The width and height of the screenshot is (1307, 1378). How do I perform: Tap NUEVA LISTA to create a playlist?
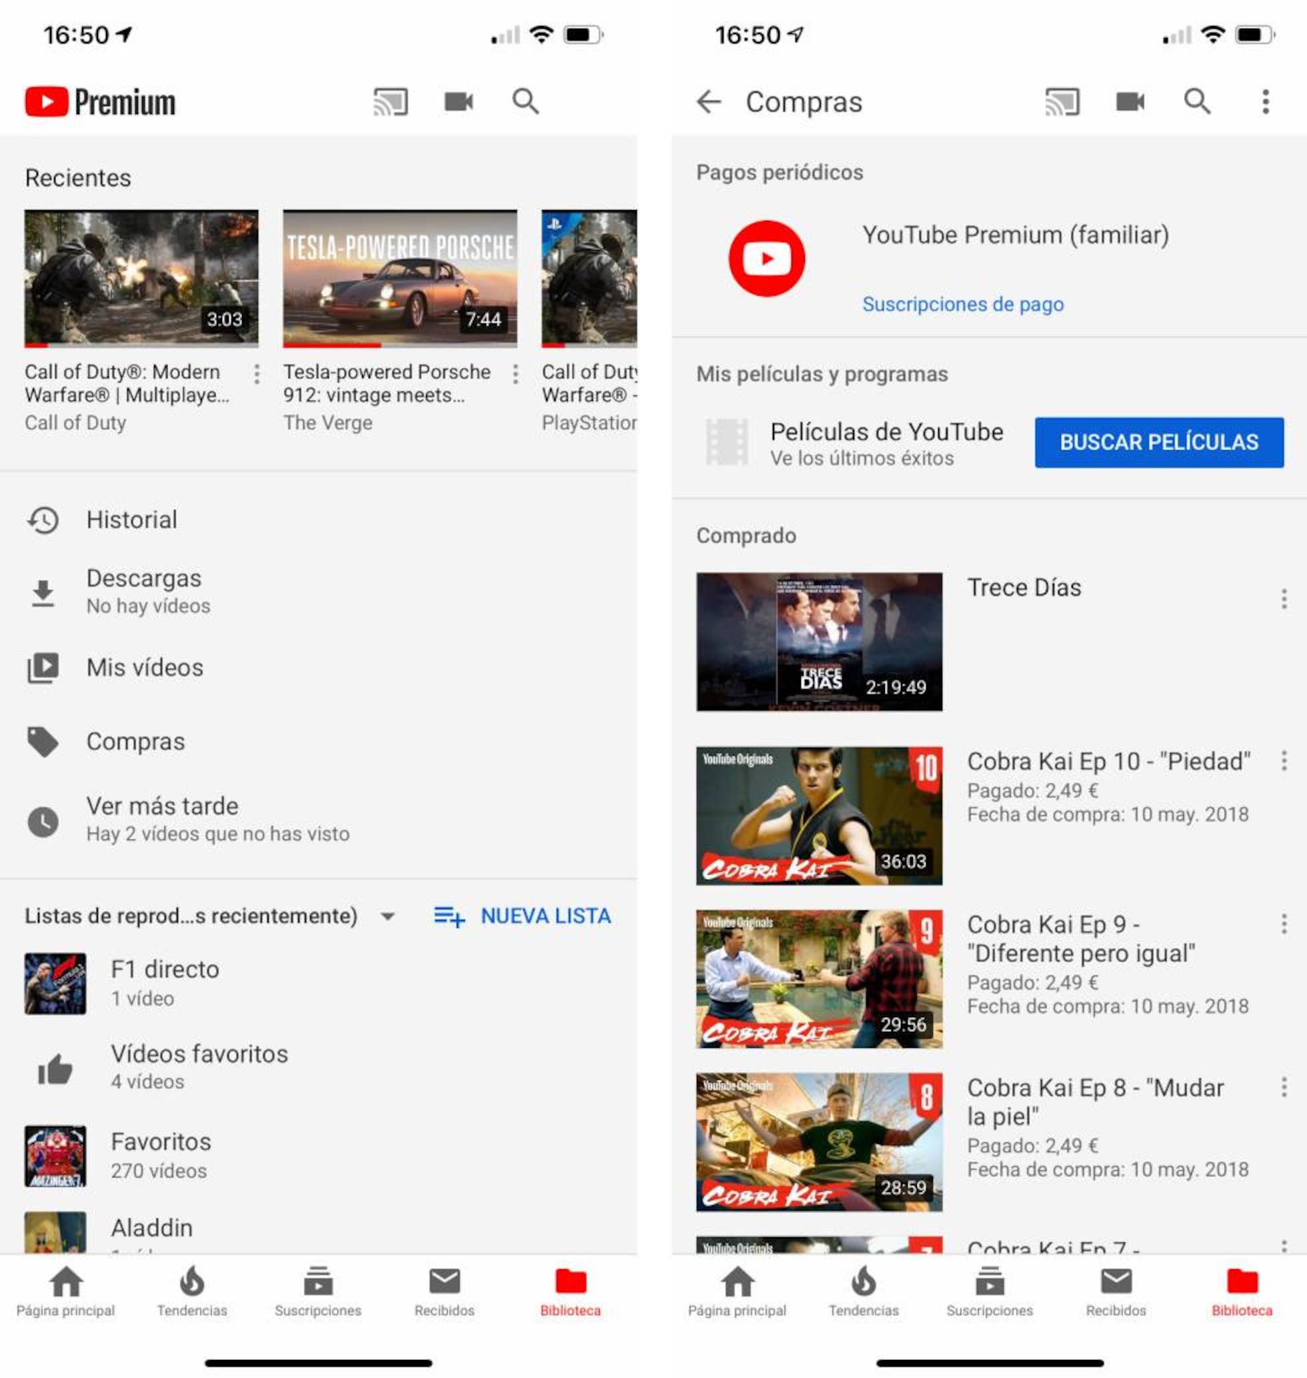coord(523,916)
